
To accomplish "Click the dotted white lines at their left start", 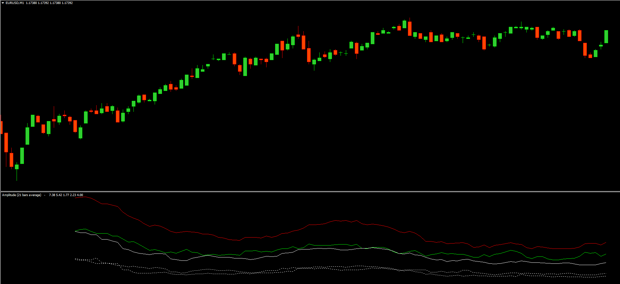I will pos(77,259).
